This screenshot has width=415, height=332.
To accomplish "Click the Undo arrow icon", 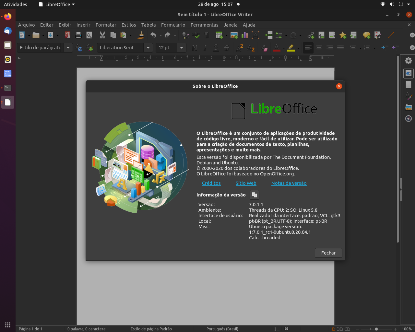I will [x=153, y=35].
